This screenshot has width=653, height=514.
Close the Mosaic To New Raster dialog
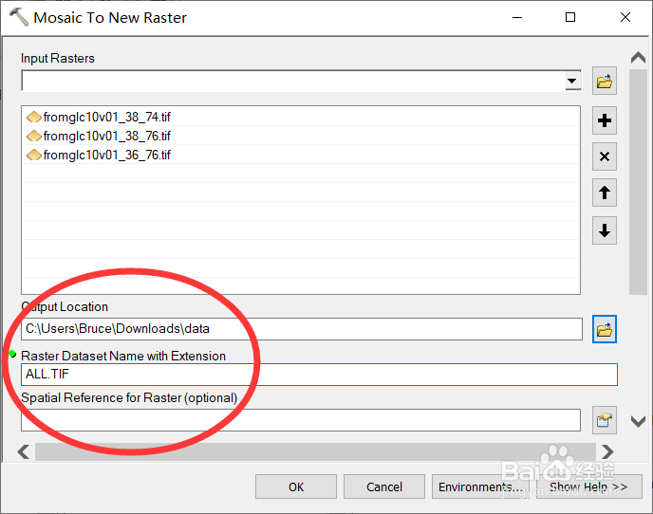point(625,17)
